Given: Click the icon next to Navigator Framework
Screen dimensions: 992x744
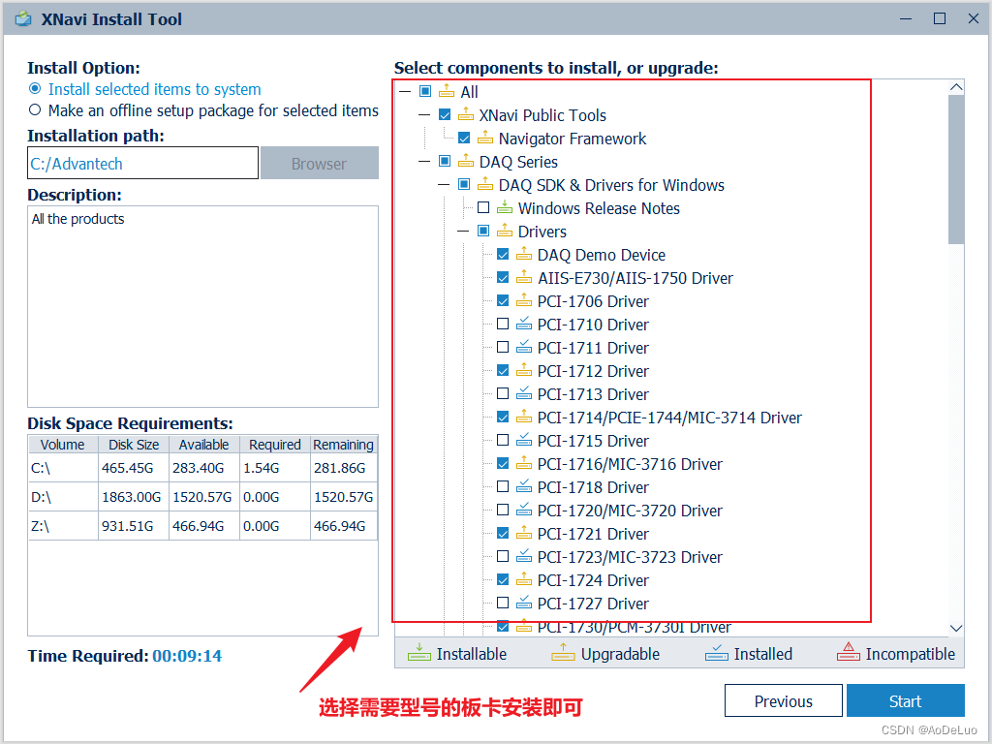Looking at the screenshot, I should pyautogui.click(x=485, y=138).
